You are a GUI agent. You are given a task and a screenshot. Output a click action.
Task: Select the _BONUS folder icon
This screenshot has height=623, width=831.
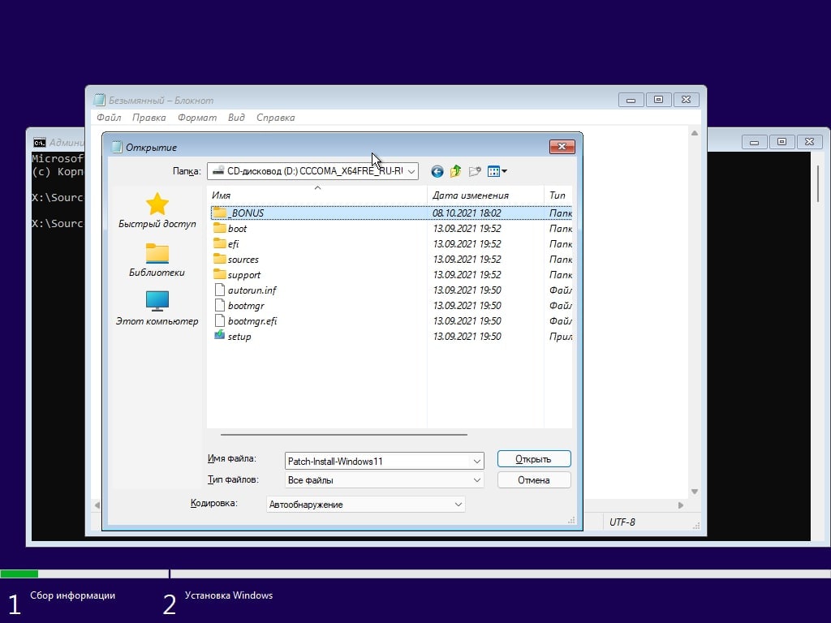pos(219,213)
